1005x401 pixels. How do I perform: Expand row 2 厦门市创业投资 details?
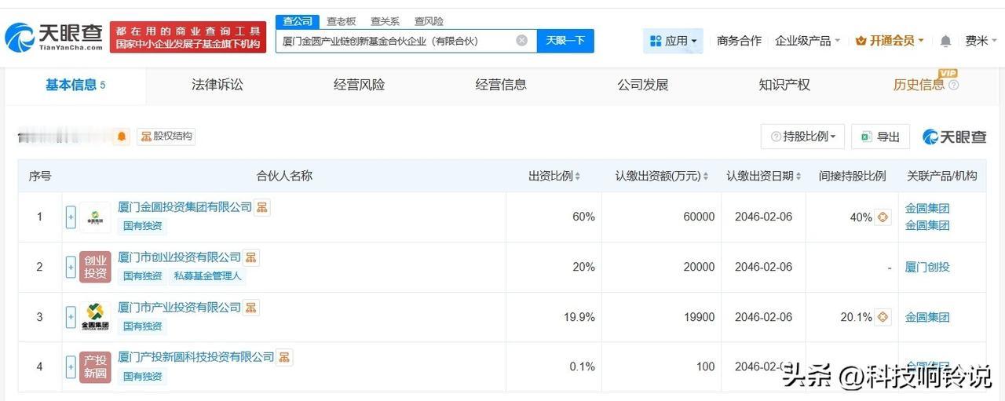[x=71, y=267]
